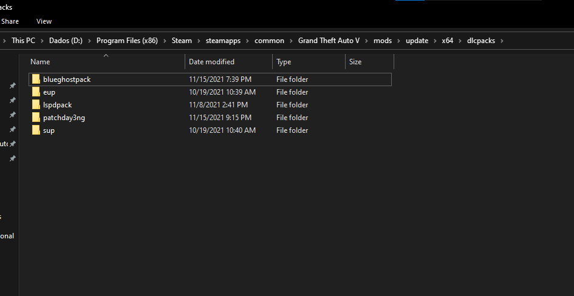Click the lspdpack folder icon
Screen dimensions: 574x296
tap(36, 105)
